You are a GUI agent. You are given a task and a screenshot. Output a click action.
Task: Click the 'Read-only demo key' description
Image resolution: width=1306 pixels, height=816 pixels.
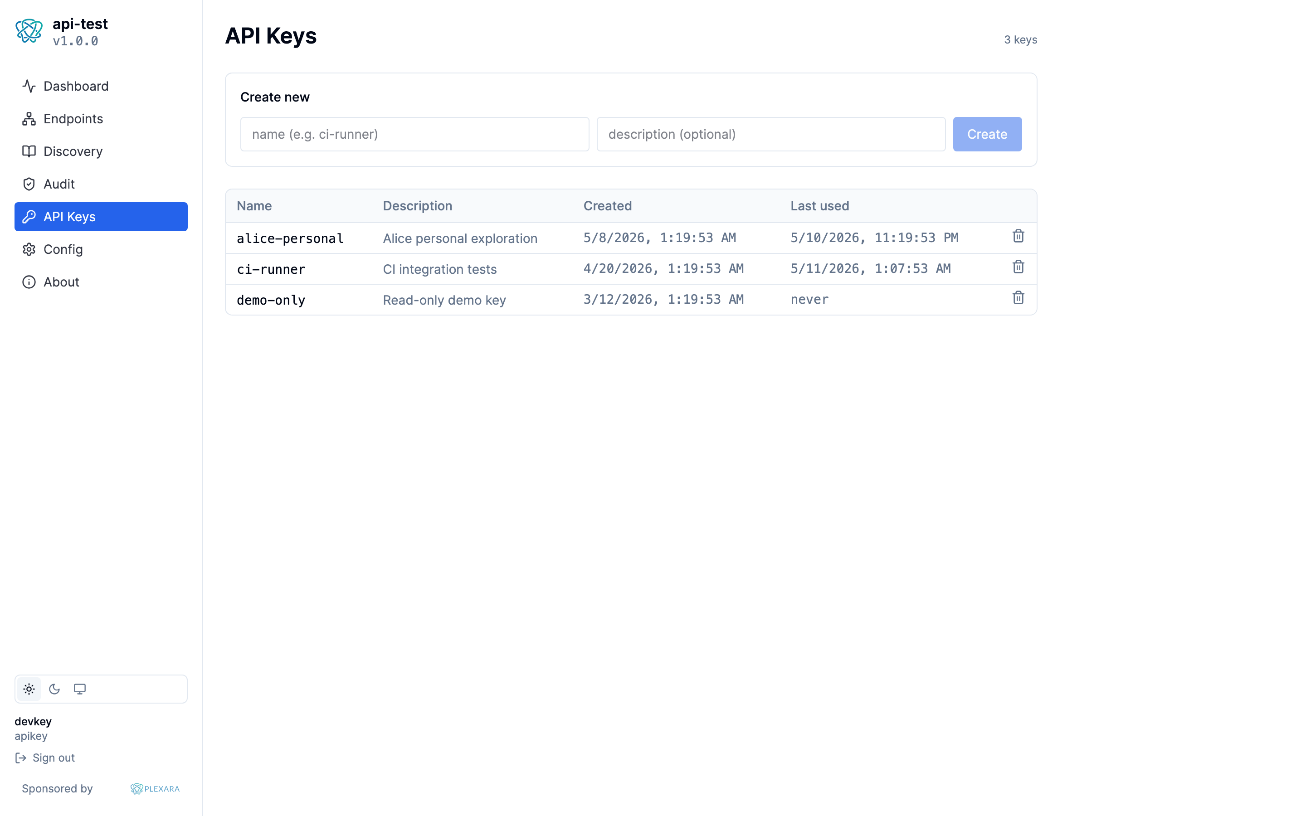click(444, 300)
